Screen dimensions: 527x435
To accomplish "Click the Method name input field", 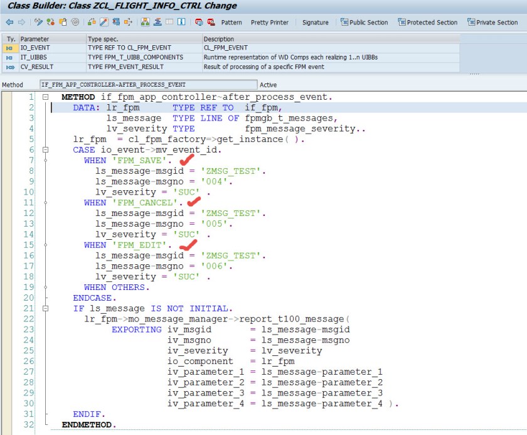I will (x=147, y=84).
